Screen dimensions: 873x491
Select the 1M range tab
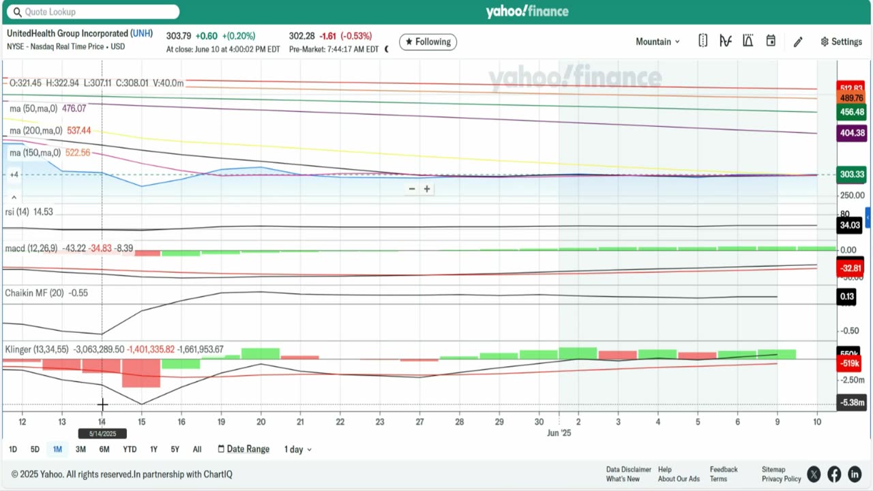pyautogui.click(x=57, y=449)
